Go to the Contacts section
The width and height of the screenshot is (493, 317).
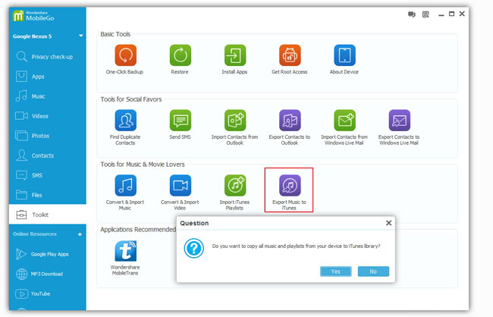pos(48,155)
